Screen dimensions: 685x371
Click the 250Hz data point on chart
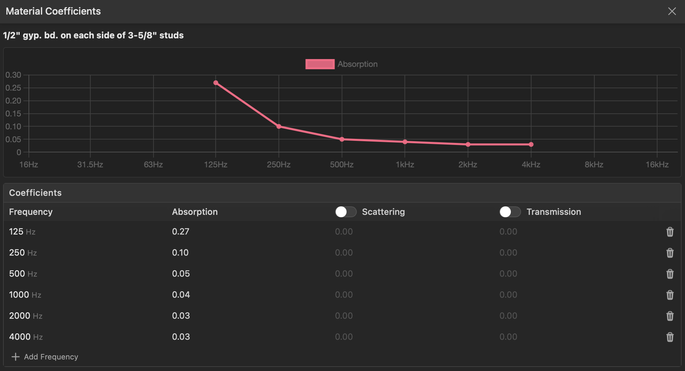[x=279, y=127]
